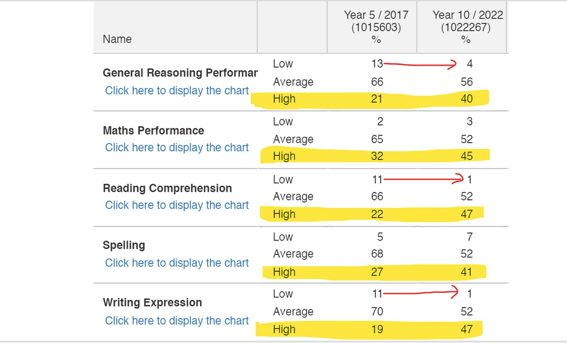Open chart link under Spelling
The height and width of the screenshot is (343, 567).
click(177, 263)
